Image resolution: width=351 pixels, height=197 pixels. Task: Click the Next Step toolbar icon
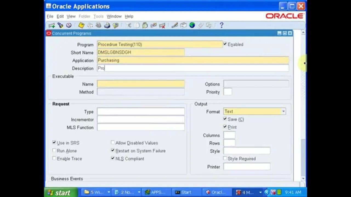tap(90, 25)
